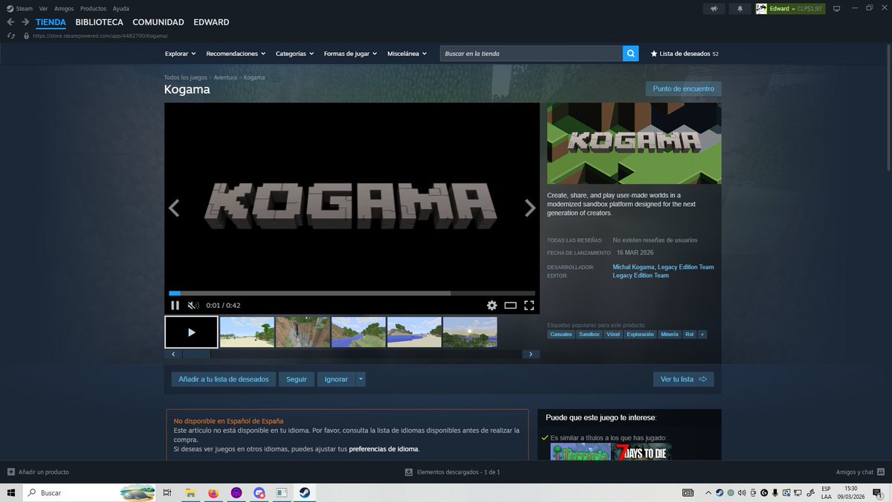Add a tag with the plus button

(702, 335)
